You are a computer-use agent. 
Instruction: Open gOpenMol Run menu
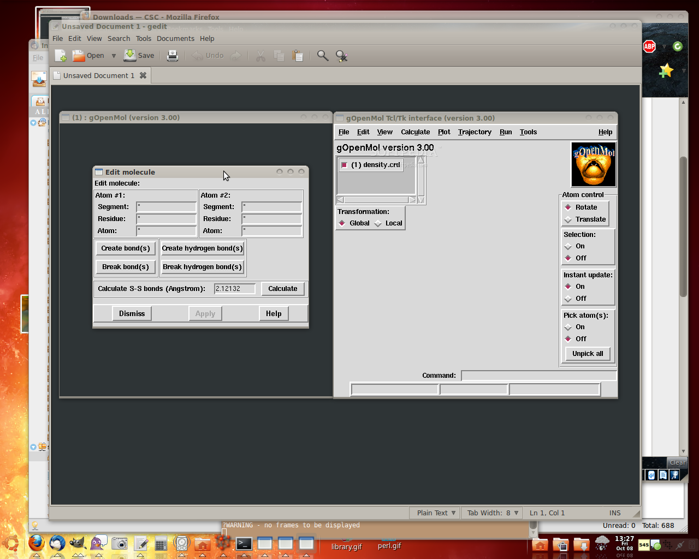coord(506,132)
